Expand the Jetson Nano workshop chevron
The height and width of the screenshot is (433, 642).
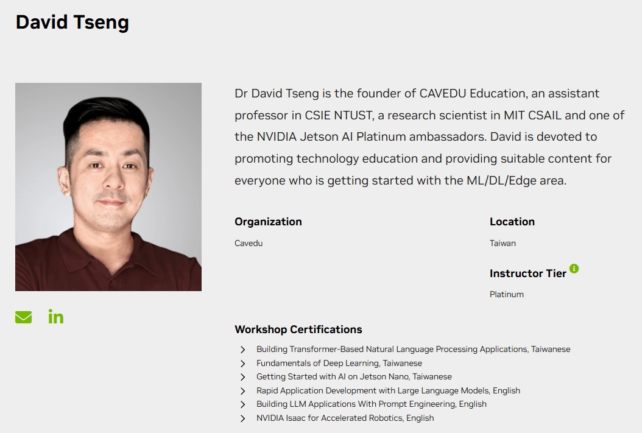coord(243,377)
